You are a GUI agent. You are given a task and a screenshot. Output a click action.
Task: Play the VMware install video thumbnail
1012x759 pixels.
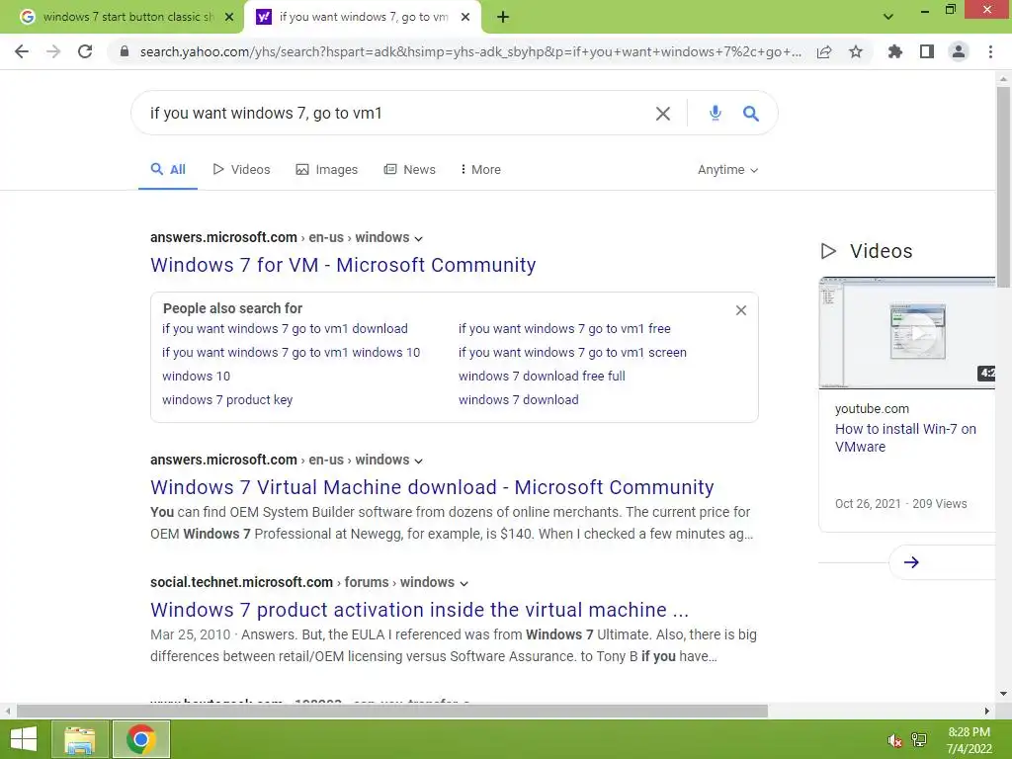pos(907,333)
